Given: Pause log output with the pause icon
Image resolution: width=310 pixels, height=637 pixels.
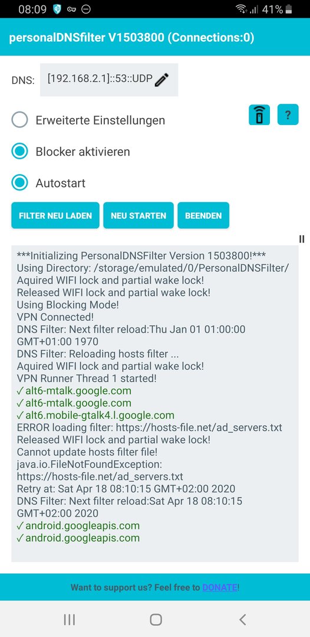Looking at the screenshot, I should point(302,239).
